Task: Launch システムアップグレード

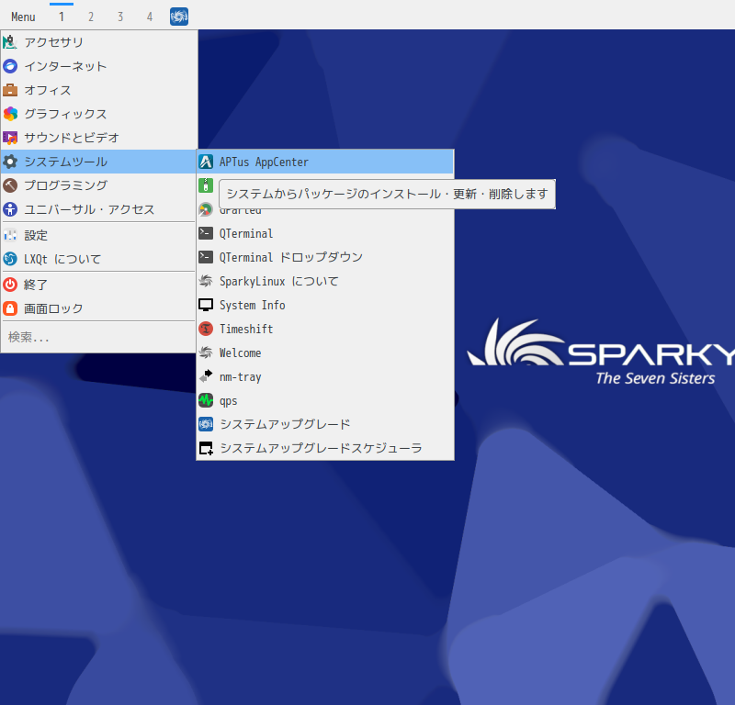Action: 325,424
